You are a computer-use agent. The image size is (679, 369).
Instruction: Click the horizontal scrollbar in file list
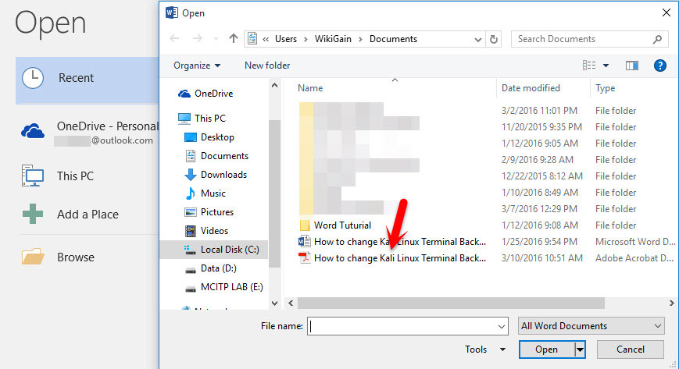451,303
